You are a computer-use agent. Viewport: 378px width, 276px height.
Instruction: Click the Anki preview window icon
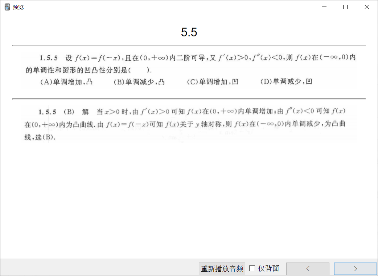point(7,7)
